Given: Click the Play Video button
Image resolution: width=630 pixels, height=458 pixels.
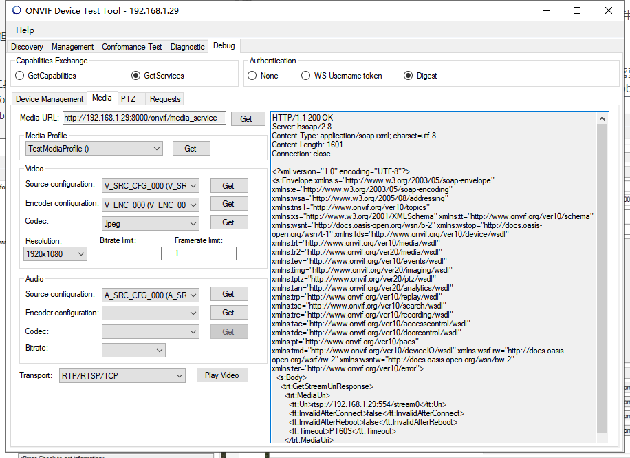Looking at the screenshot, I should [x=221, y=375].
